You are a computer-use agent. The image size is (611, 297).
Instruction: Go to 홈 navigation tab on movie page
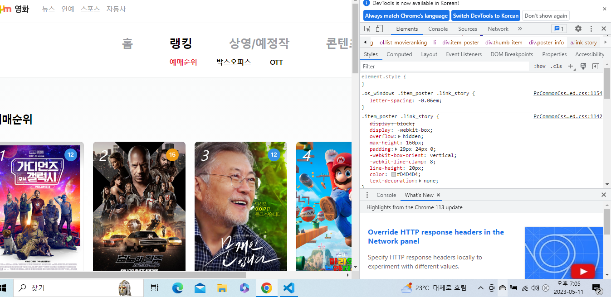127,43
